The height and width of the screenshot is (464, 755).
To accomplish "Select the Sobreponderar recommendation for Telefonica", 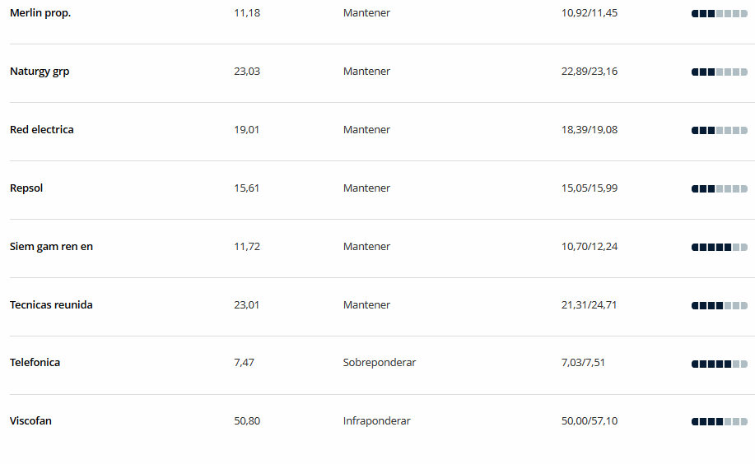I will tap(380, 363).
